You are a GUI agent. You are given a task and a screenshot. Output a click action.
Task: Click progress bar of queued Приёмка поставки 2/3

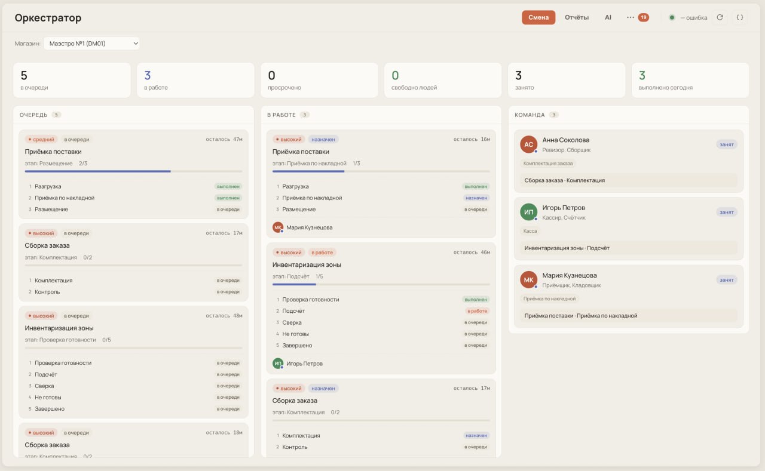(133, 171)
